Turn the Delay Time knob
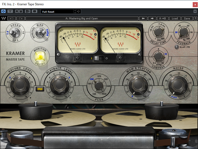198x149 pixels. pyautogui.click(x=159, y=32)
